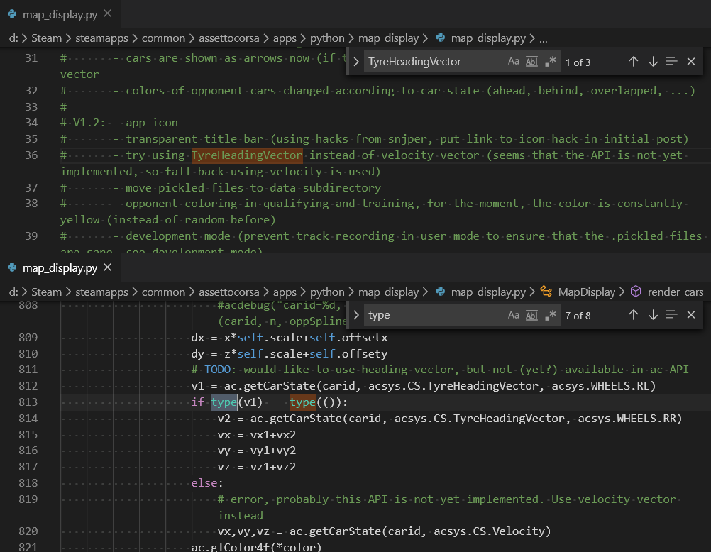Open map_display.py file breadcrumb in upper editor
The height and width of the screenshot is (552, 711).
coord(488,38)
